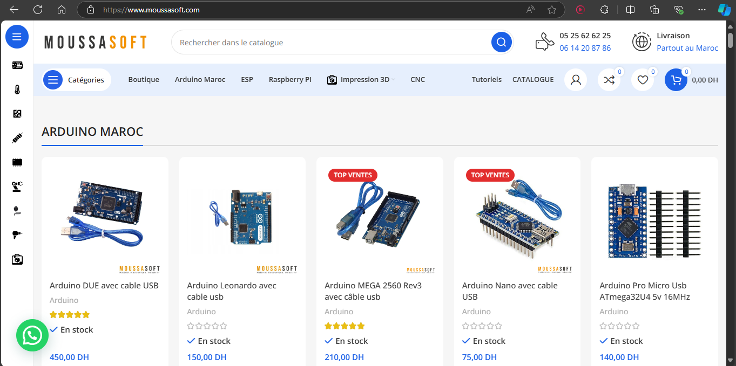Open the Arduino DUE avec cable USB link
This screenshot has width=736, height=366.
pyautogui.click(x=104, y=286)
